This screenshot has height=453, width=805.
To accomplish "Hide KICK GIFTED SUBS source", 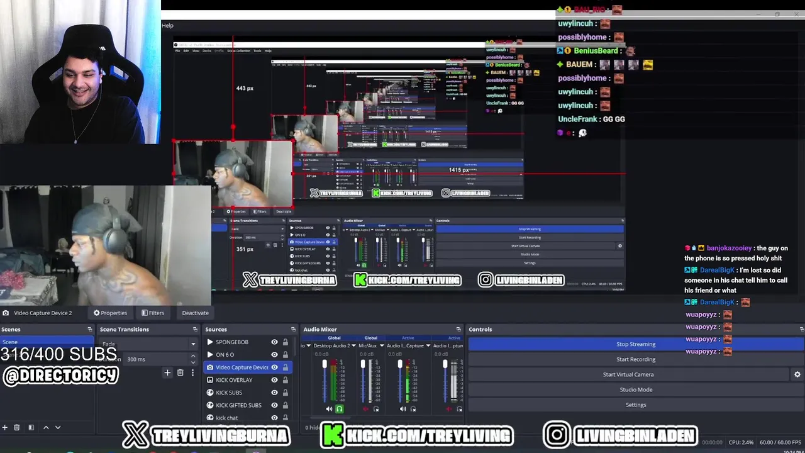I will (x=274, y=405).
